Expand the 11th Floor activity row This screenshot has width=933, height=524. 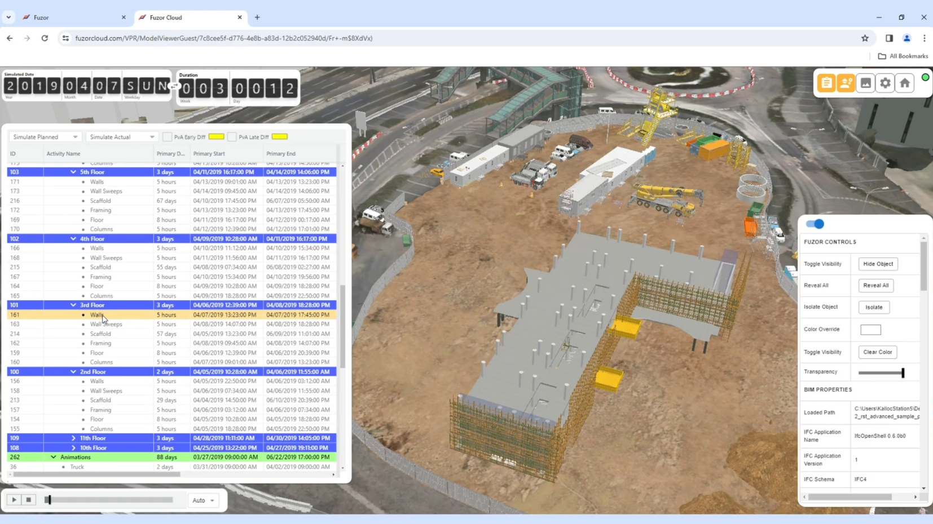pos(73,438)
